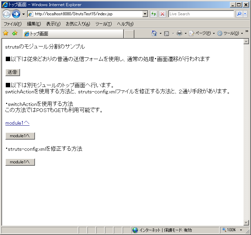Click the green Refresh icon
The width and height of the screenshot is (251, 235).
154,14
